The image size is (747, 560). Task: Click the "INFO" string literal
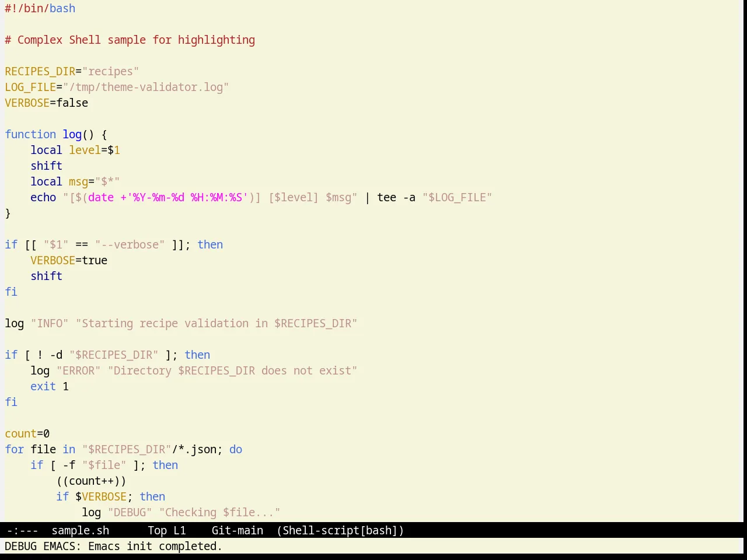click(x=50, y=324)
